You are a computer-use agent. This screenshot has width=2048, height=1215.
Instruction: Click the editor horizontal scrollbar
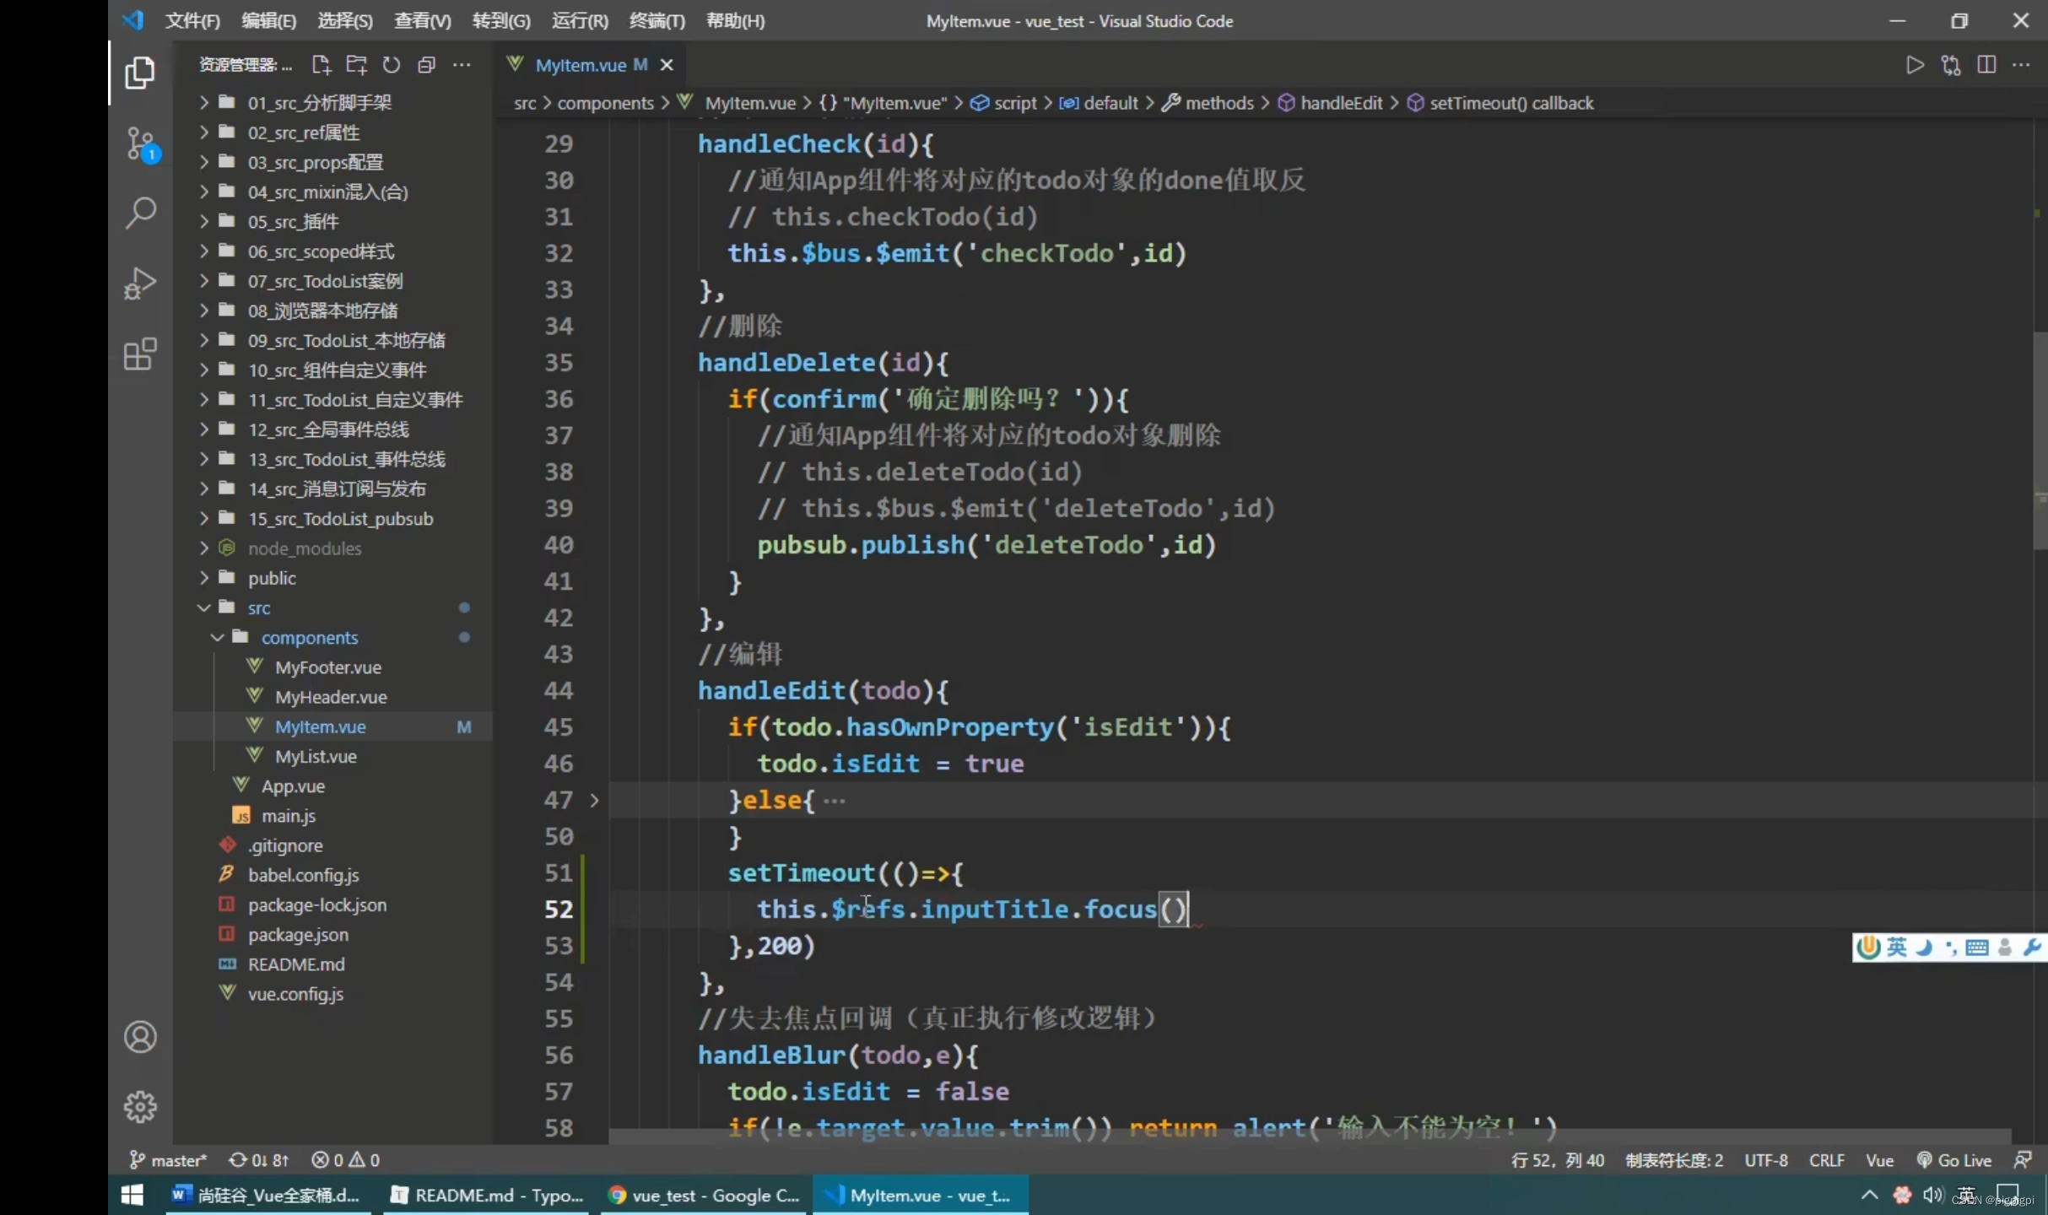(1310, 1137)
